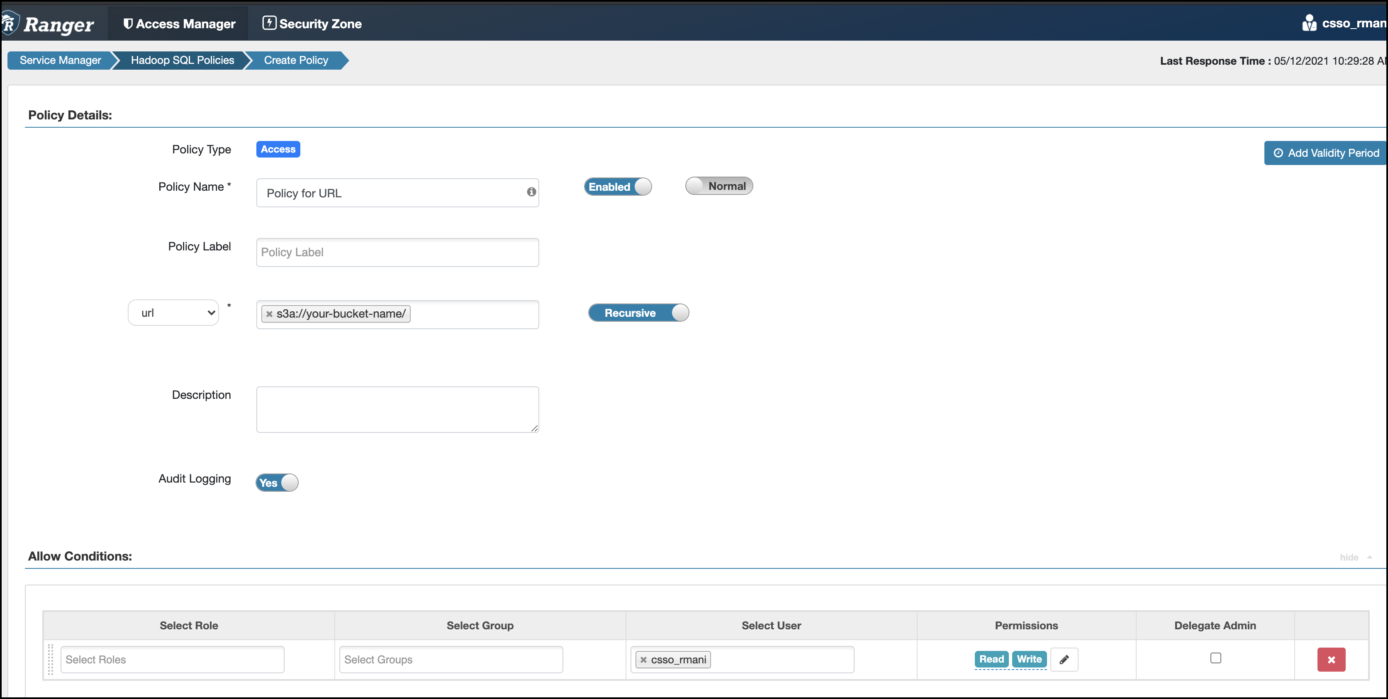Remove csso_rmani user tag
This screenshot has width=1388, height=699.
[x=643, y=660]
